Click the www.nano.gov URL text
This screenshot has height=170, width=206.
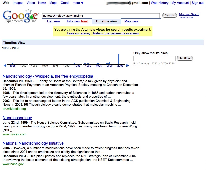13,164
